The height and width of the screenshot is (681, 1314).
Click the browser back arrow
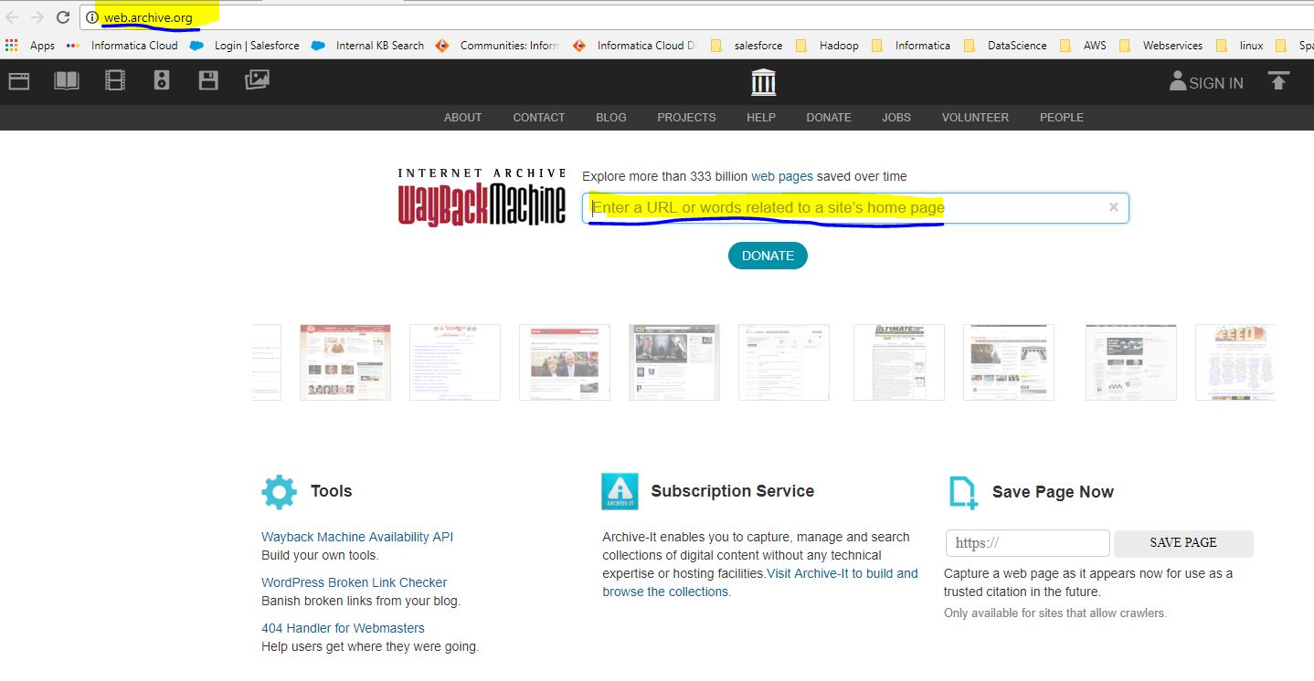(x=12, y=17)
